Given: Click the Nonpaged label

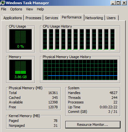Looking at the screenshot, I should 17,126.
